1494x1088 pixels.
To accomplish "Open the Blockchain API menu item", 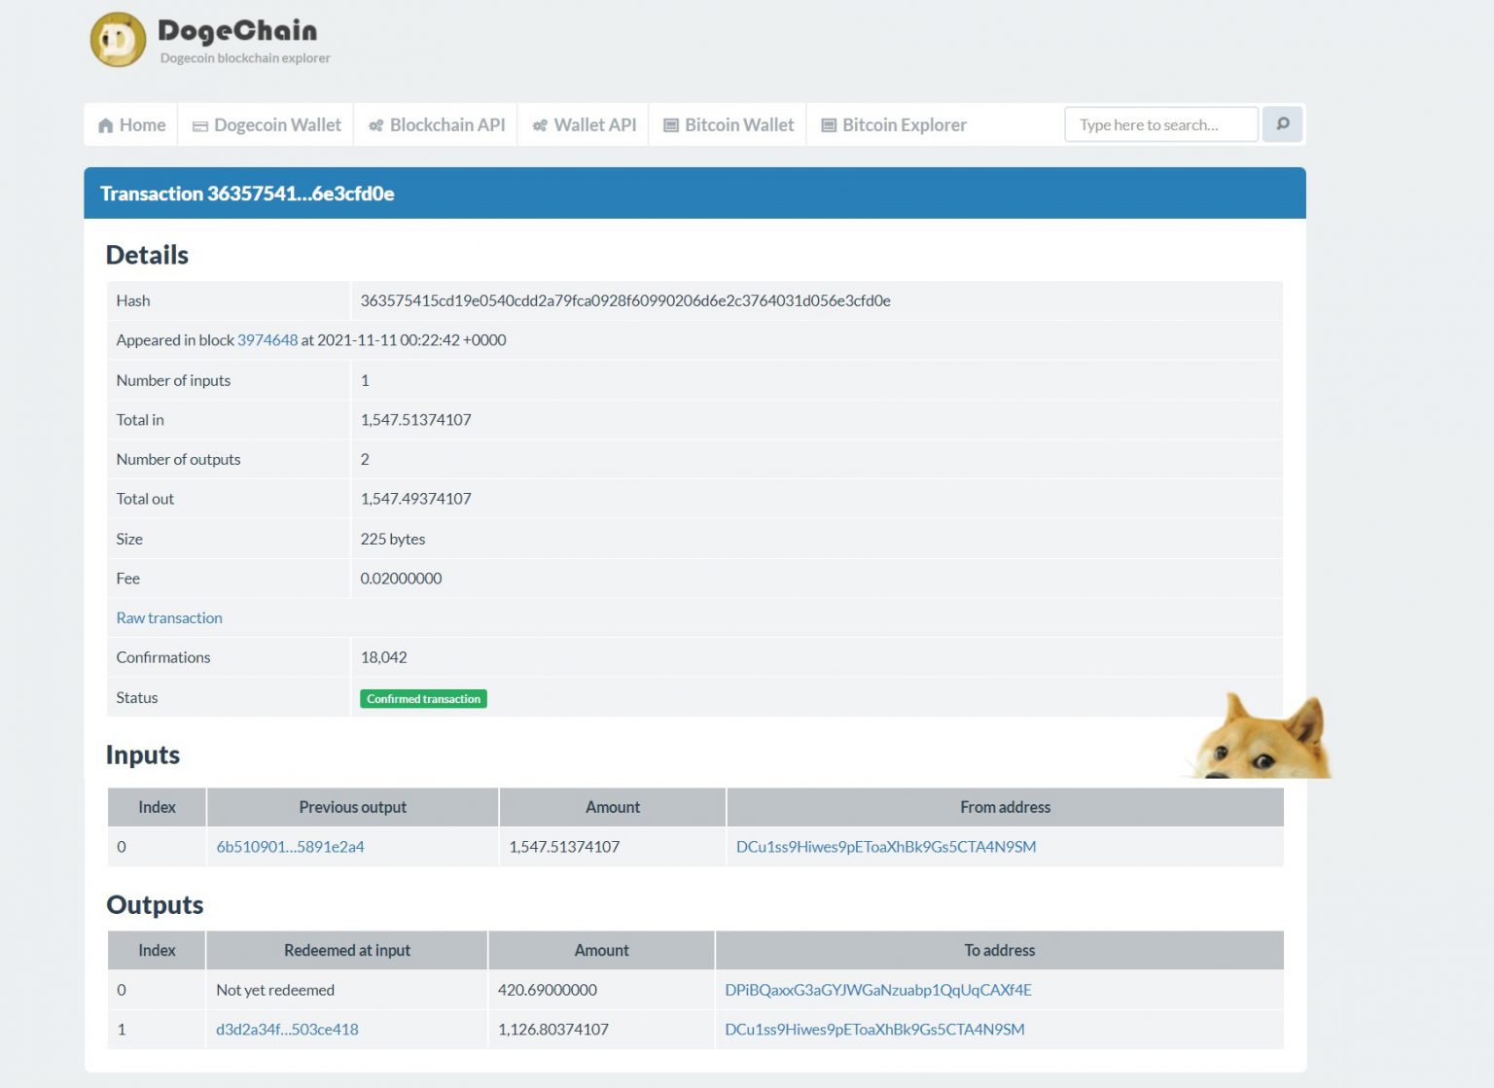I will coord(447,124).
